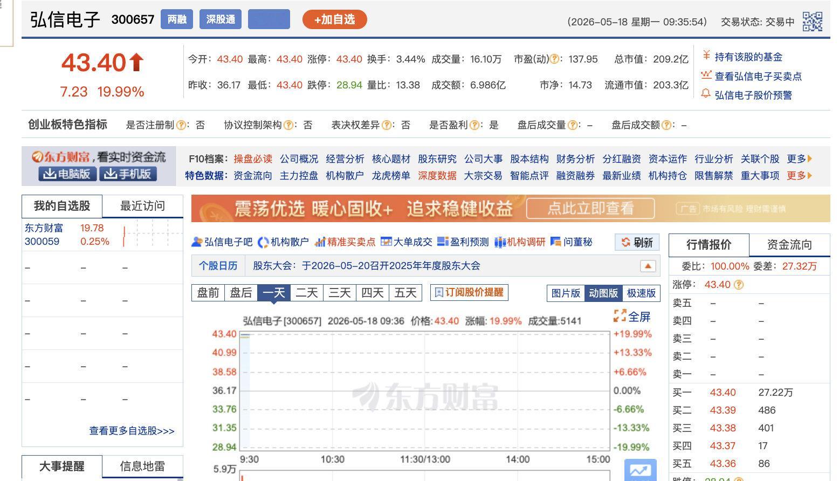The width and height of the screenshot is (839, 481).
Task: Click the 全屏 fullscreen icon
Action: (x=620, y=316)
